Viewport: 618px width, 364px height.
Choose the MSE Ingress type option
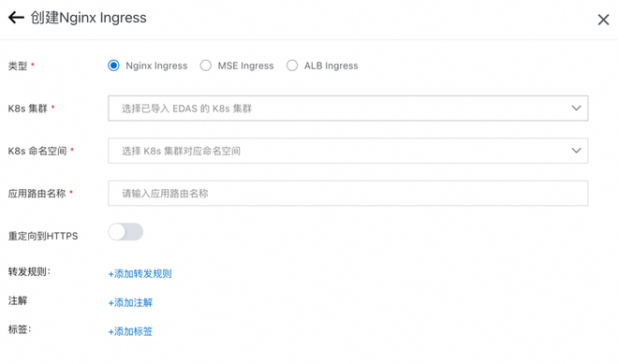pyautogui.click(x=206, y=66)
